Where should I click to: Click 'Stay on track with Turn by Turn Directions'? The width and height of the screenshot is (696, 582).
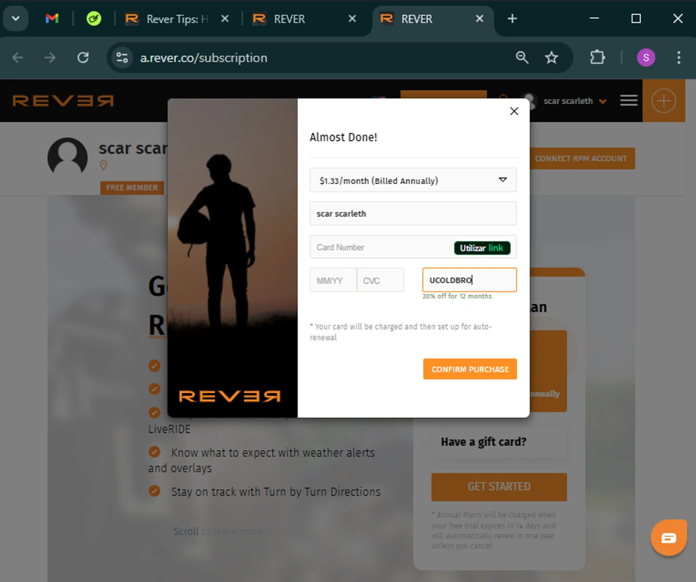click(x=276, y=492)
